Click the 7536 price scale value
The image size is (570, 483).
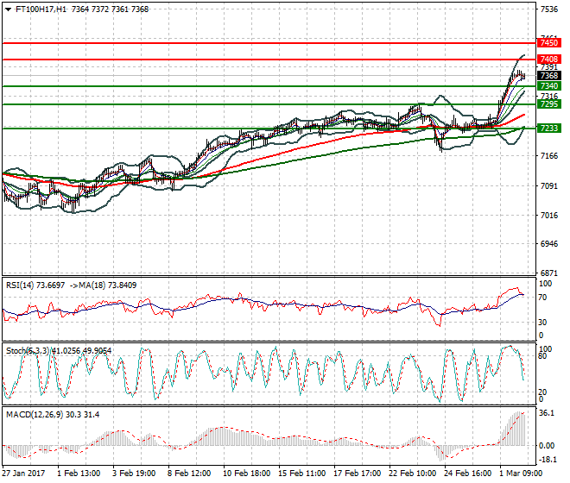tap(549, 9)
